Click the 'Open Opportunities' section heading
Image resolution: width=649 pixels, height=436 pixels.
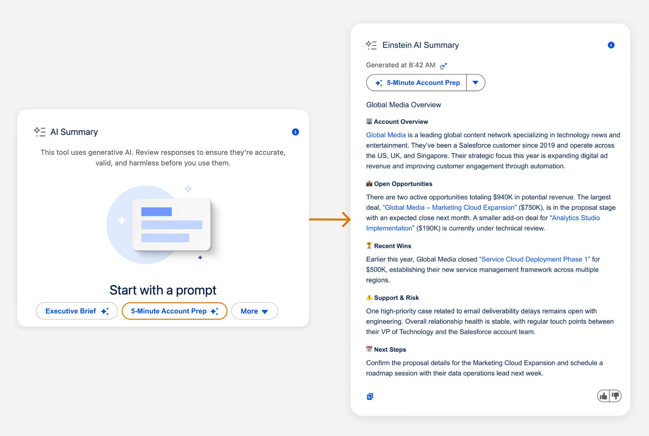tap(403, 184)
